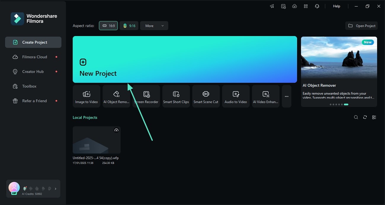Click the AI Credits: 50692 text
This screenshot has height=205, width=385.
32,194
